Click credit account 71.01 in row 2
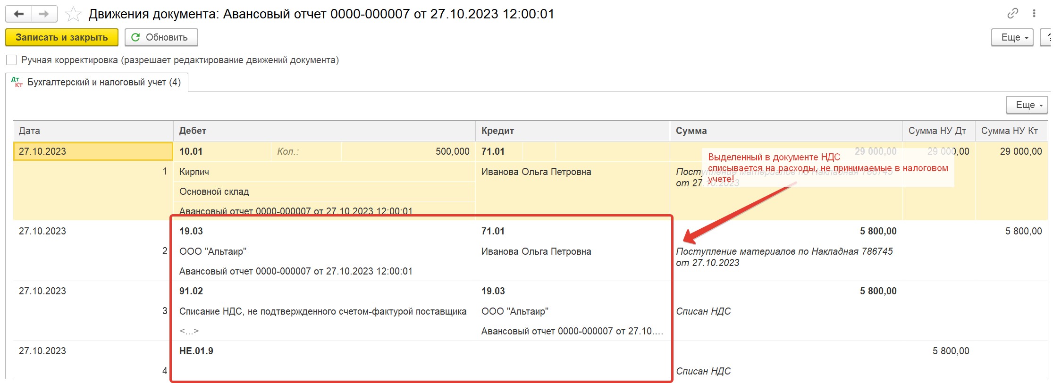The image size is (1053, 383). click(493, 231)
